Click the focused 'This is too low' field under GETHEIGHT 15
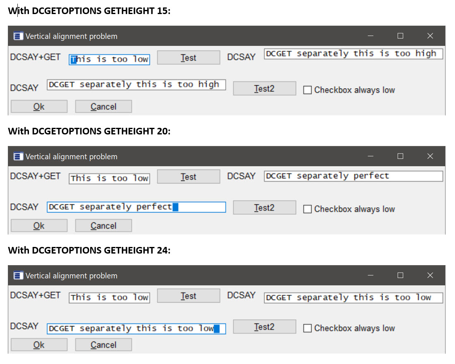Viewport: 455px width, 364px height. 109,60
